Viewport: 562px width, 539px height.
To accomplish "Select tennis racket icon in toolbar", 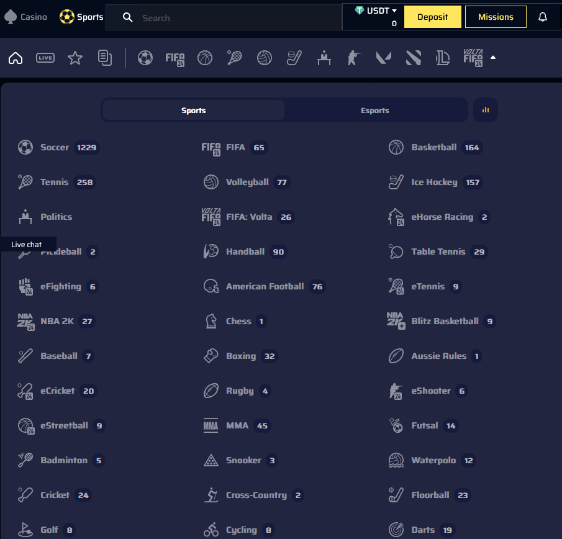I will (x=234, y=58).
